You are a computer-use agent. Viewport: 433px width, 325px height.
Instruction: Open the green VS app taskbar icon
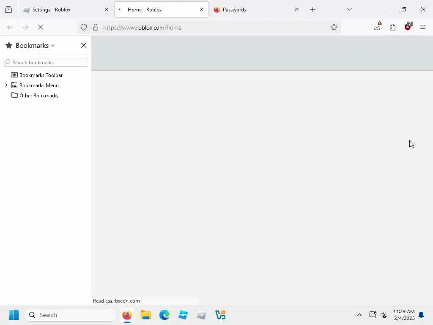click(x=220, y=315)
